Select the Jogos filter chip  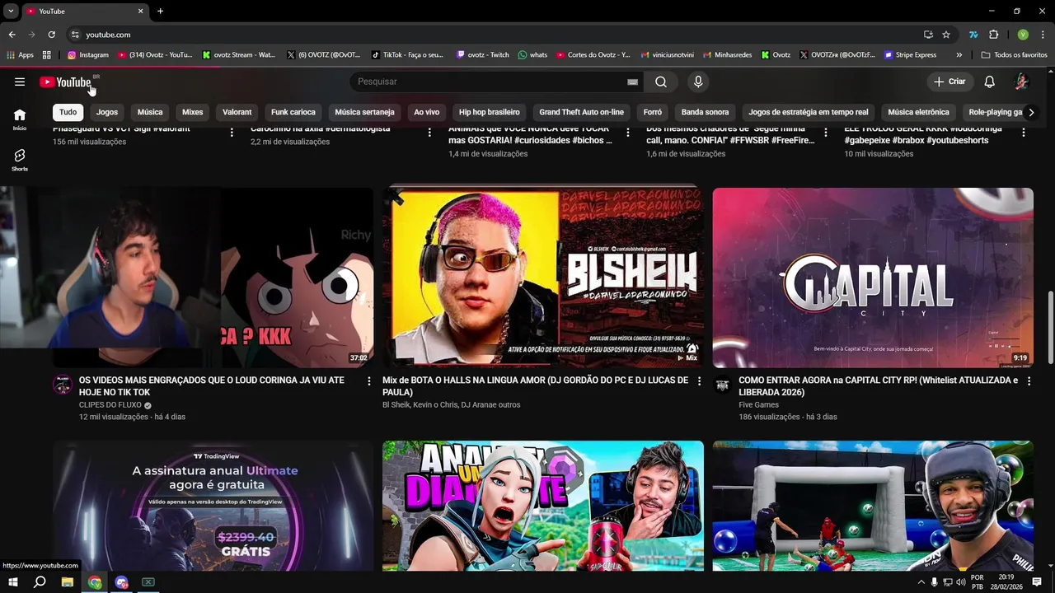click(x=107, y=112)
